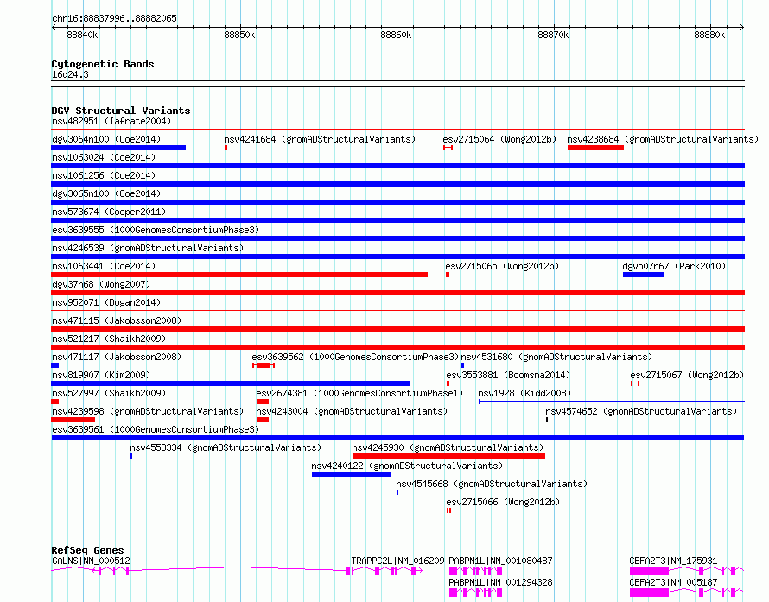
Task: Click the DGV Structural Variants track title
Action: point(121,111)
